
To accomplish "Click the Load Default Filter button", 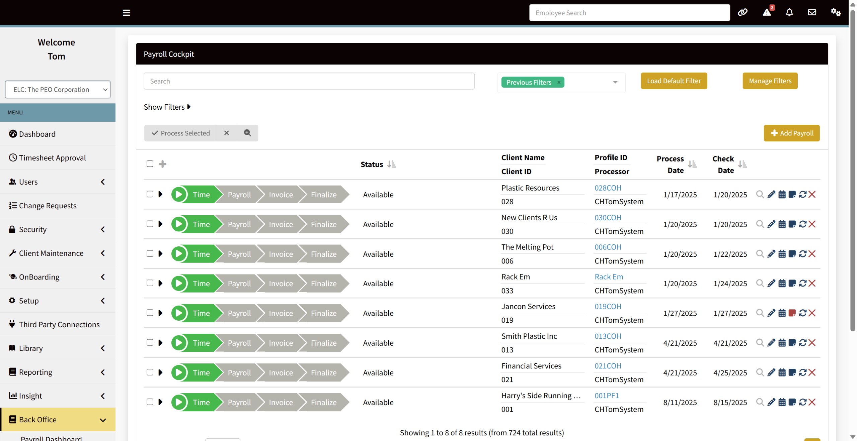I will 674,81.
